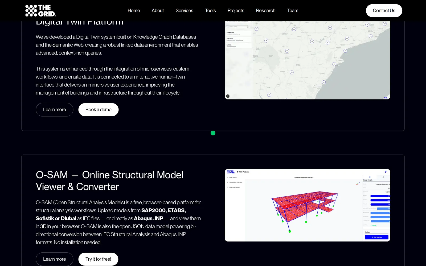Click the map cluster marker labeled 34
Screen dimensions: 426x266
point(324,82)
